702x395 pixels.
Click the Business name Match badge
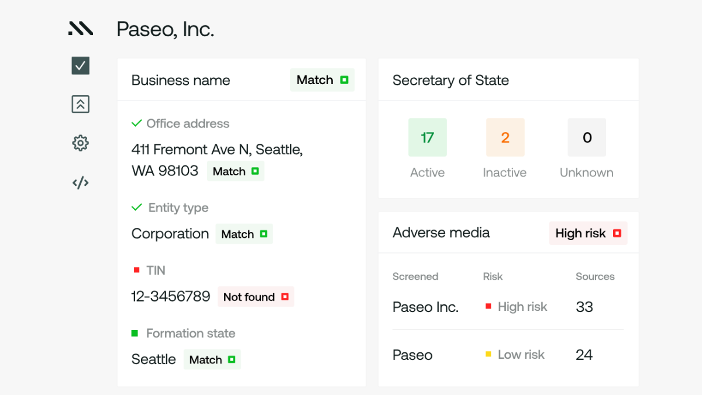pyautogui.click(x=322, y=80)
